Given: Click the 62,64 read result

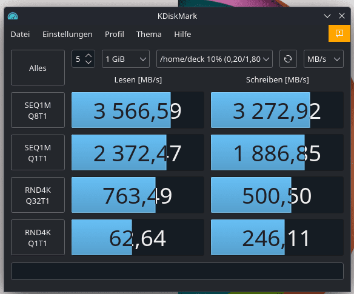Looking at the screenshot, I should (138, 238).
